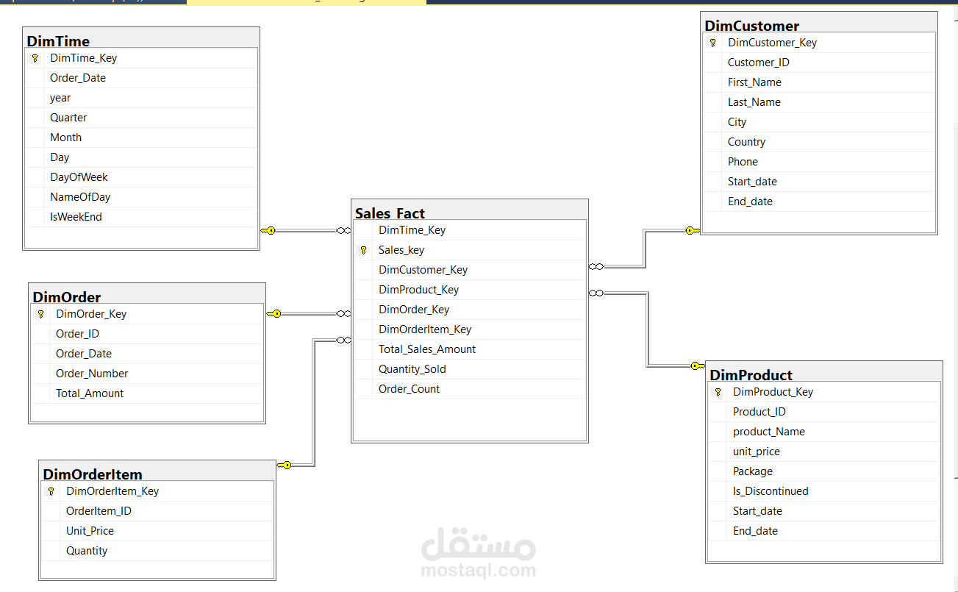Click the Total_Amount column in DimOrder

147,393
